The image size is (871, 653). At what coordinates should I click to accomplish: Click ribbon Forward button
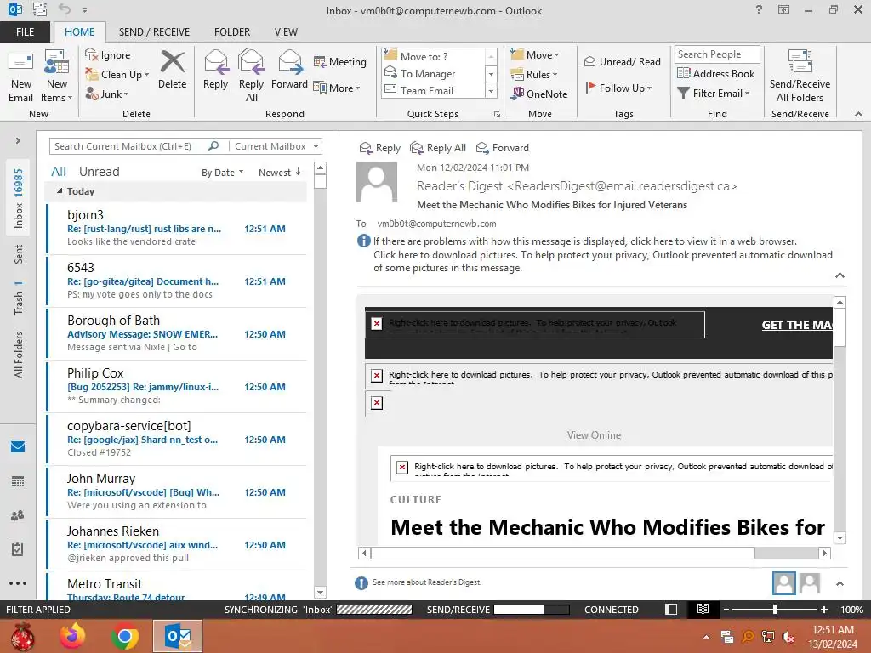289,71
